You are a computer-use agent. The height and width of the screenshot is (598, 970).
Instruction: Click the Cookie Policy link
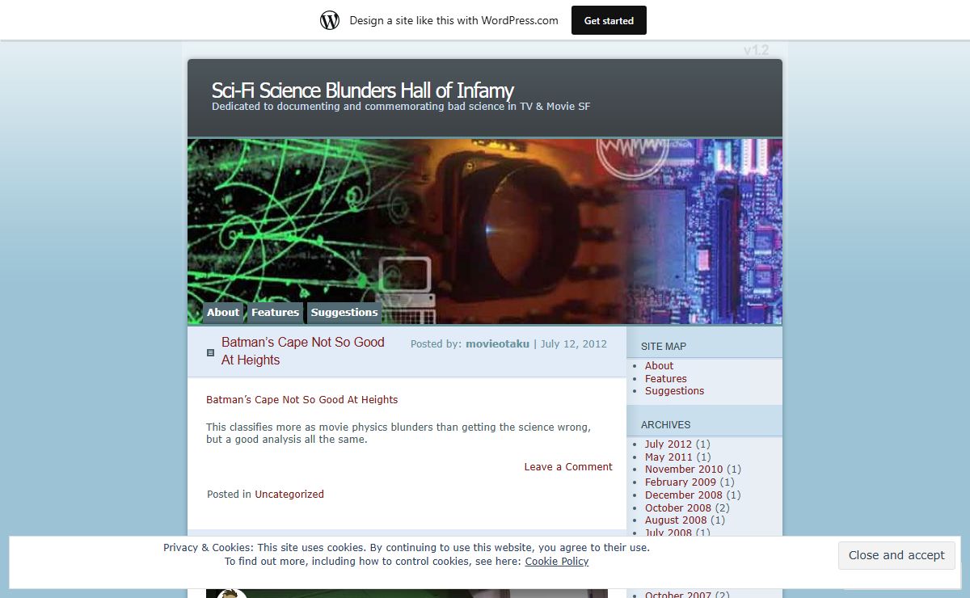click(x=556, y=561)
